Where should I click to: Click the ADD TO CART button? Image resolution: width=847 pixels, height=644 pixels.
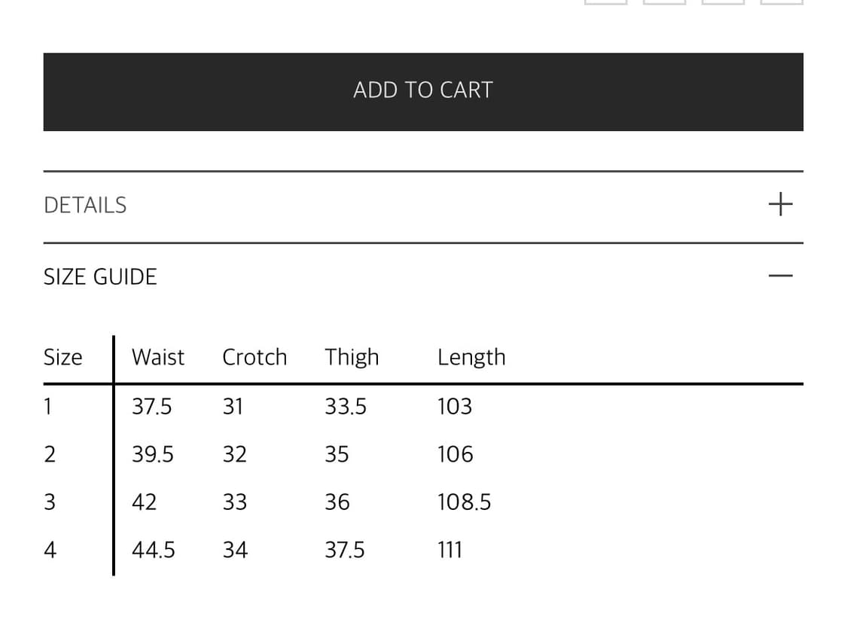(423, 91)
